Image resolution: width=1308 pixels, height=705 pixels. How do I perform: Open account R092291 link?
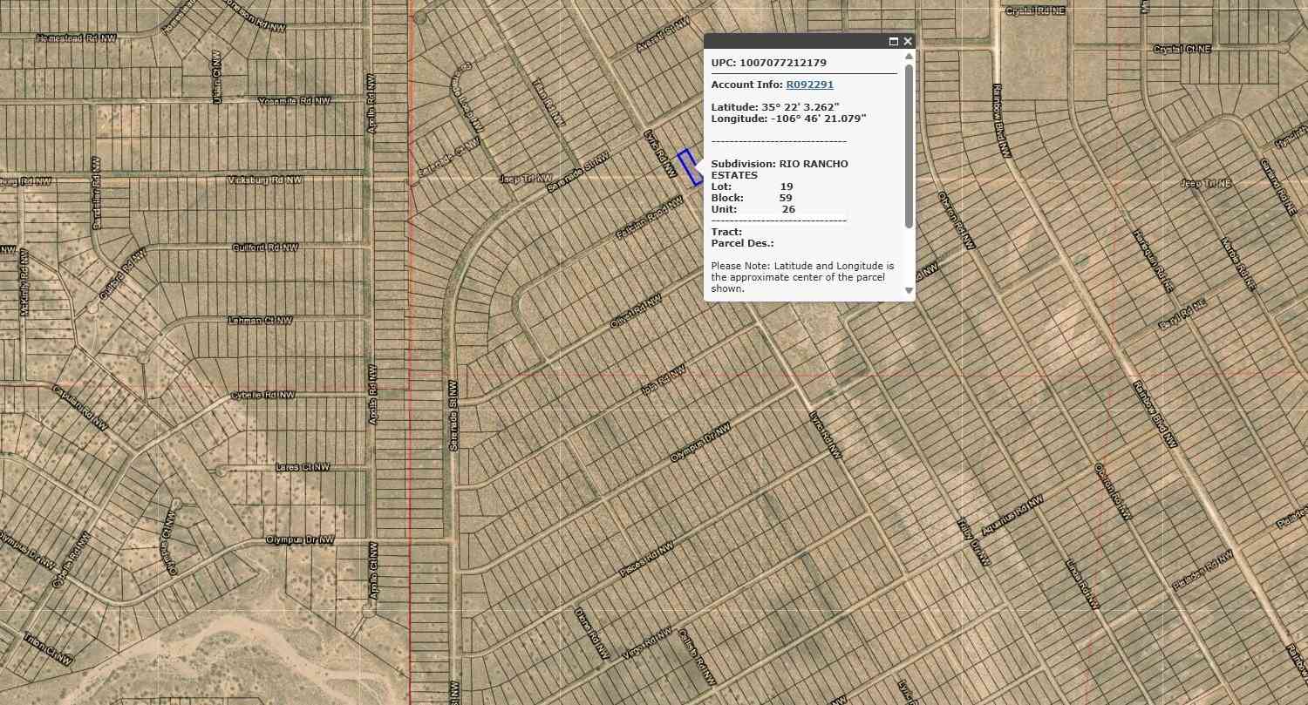(x=809, y=85)
